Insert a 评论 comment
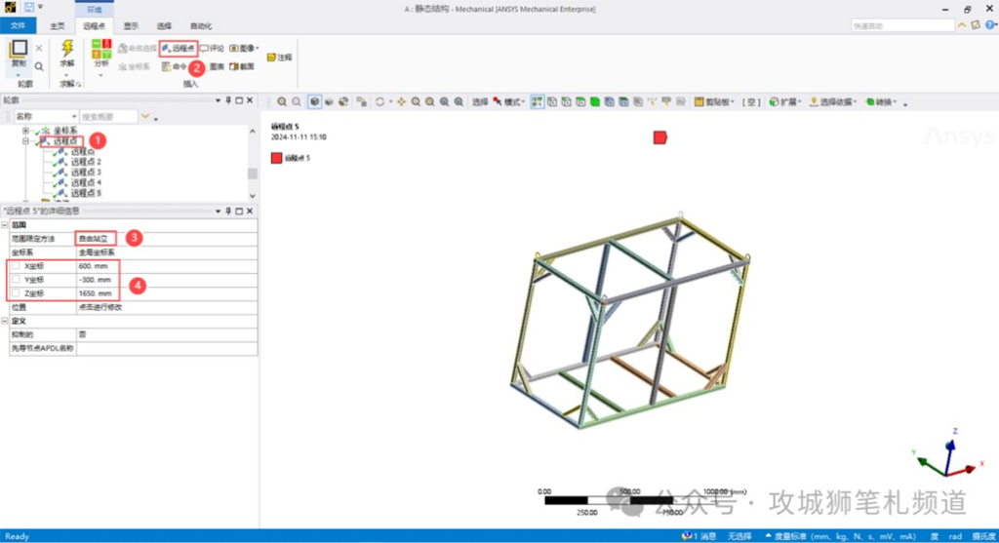 coord(212,48)
